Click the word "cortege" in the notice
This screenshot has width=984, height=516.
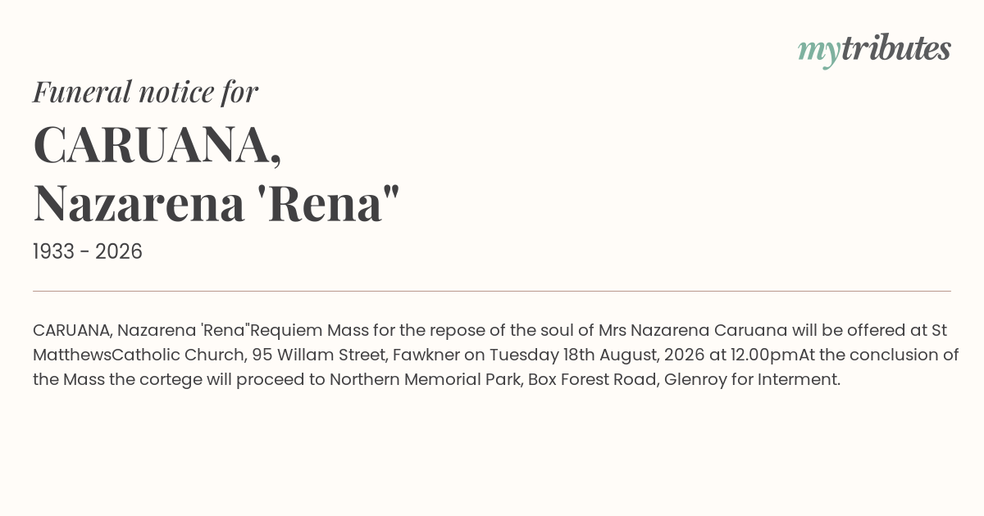pyautogui.click(x=167, y=380)
